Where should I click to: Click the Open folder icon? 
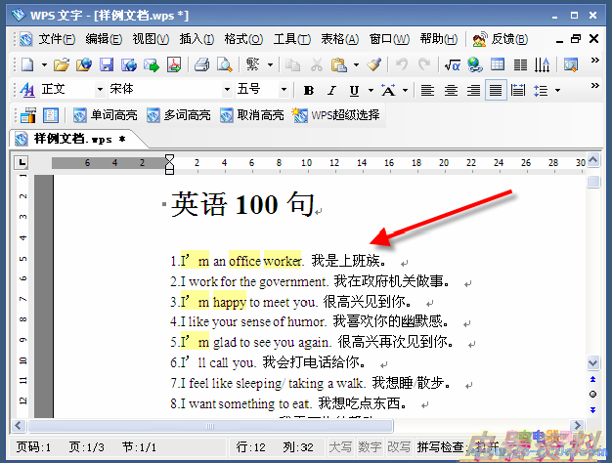[x=61, y=65]
